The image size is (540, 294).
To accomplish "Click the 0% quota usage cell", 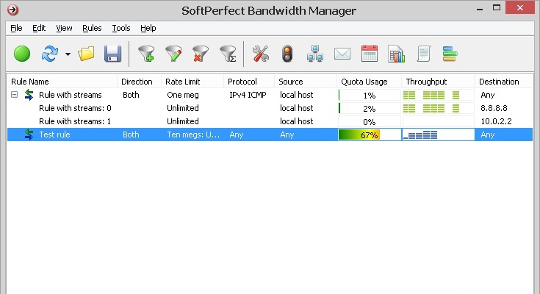I will click(370, 122).
